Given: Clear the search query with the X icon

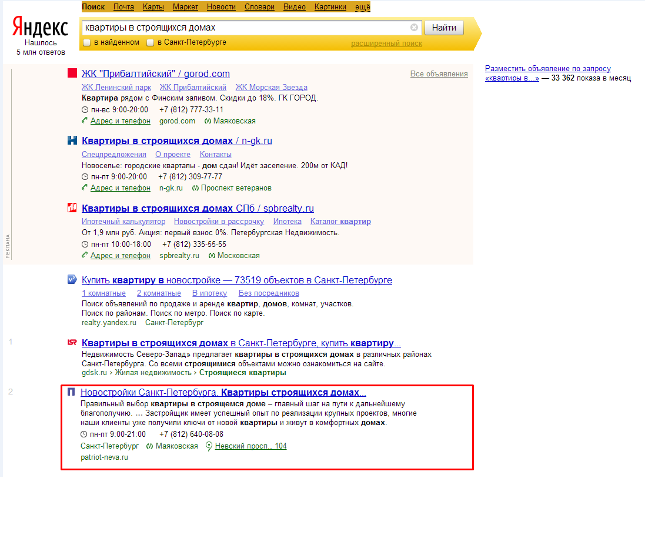Looking at the screenshot, I should 415,28.
